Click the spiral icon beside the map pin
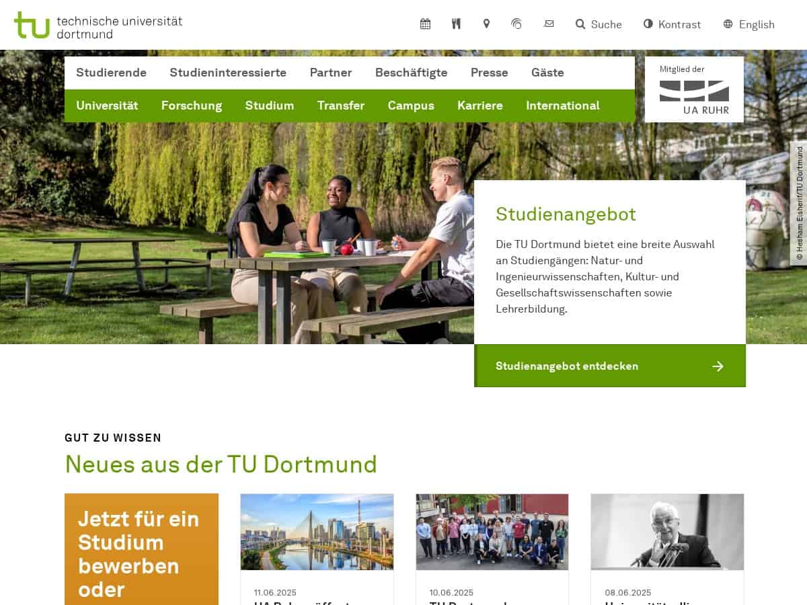Screen dimensions: 807x605 [x=516, y=24]
